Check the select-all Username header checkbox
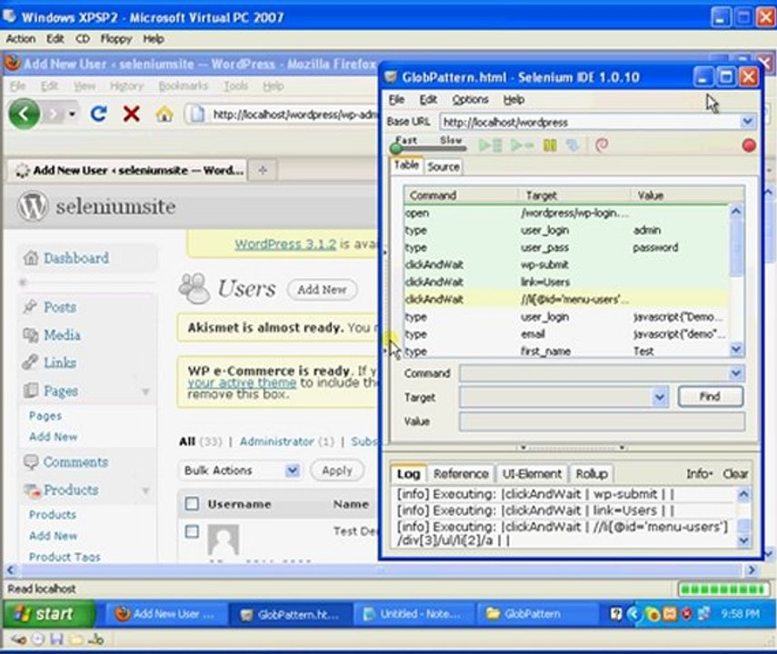The width and height of the screenshot is (777, 654). click(192, 504)
